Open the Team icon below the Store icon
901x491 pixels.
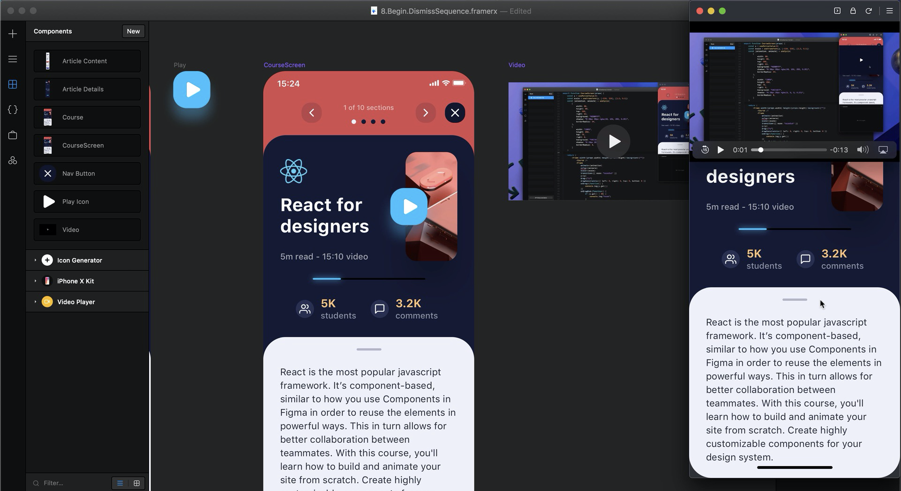coord(13,160)
